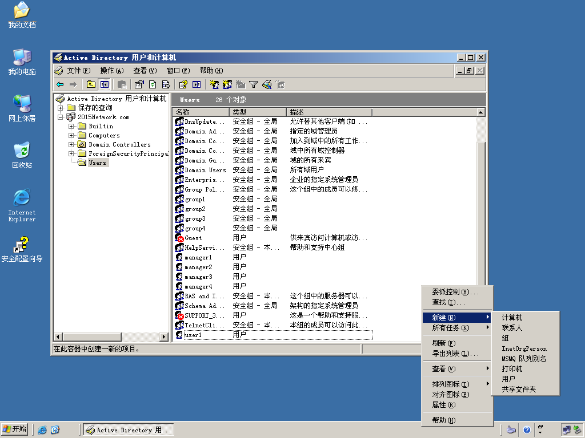
Task: Click the Find objects toolbar icon
Action: pos(267,84)
